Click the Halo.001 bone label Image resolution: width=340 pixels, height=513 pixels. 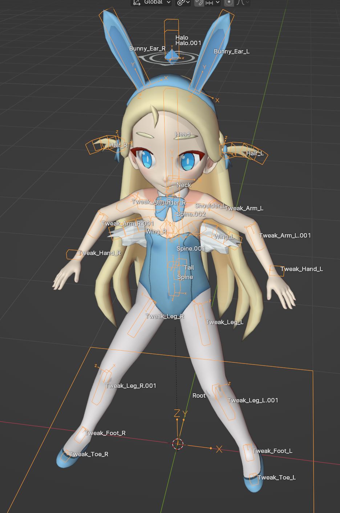188,43
